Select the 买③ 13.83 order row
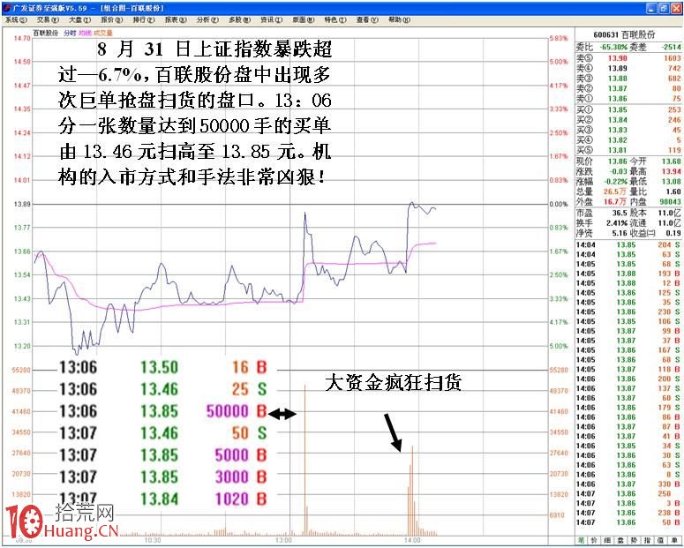 [x=628, y=130]
